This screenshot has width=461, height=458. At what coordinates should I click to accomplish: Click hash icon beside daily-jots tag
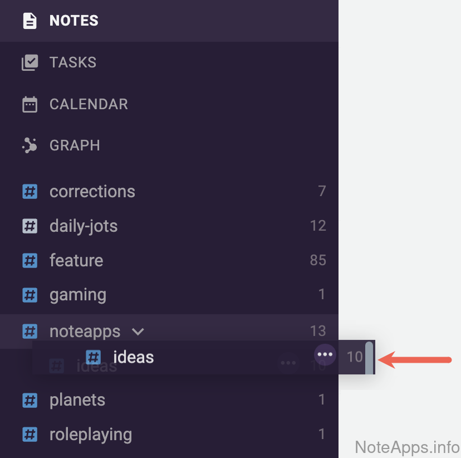click(x=30, y=226)
